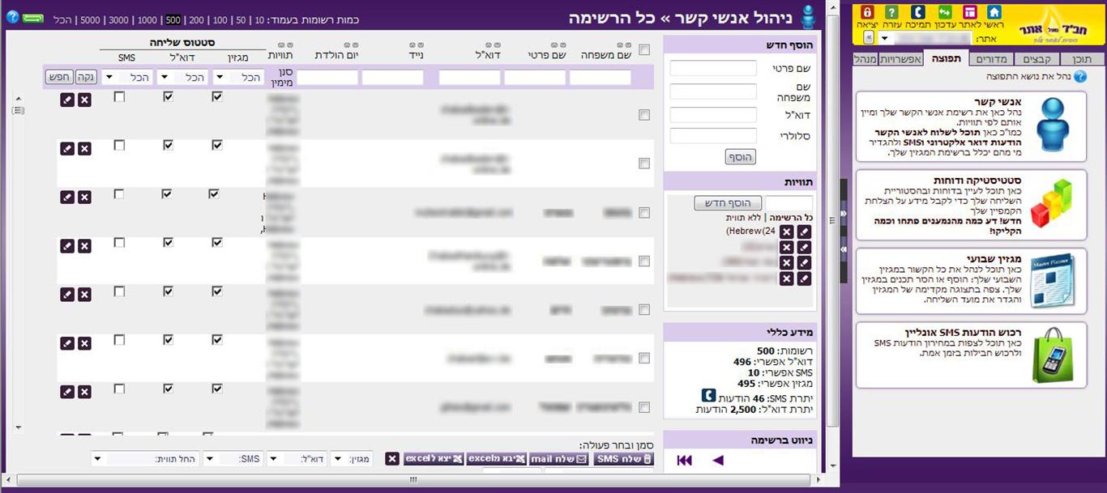Click the יבא מexcel import button
Screen dimensions: 1107x493
pos(497,459)
